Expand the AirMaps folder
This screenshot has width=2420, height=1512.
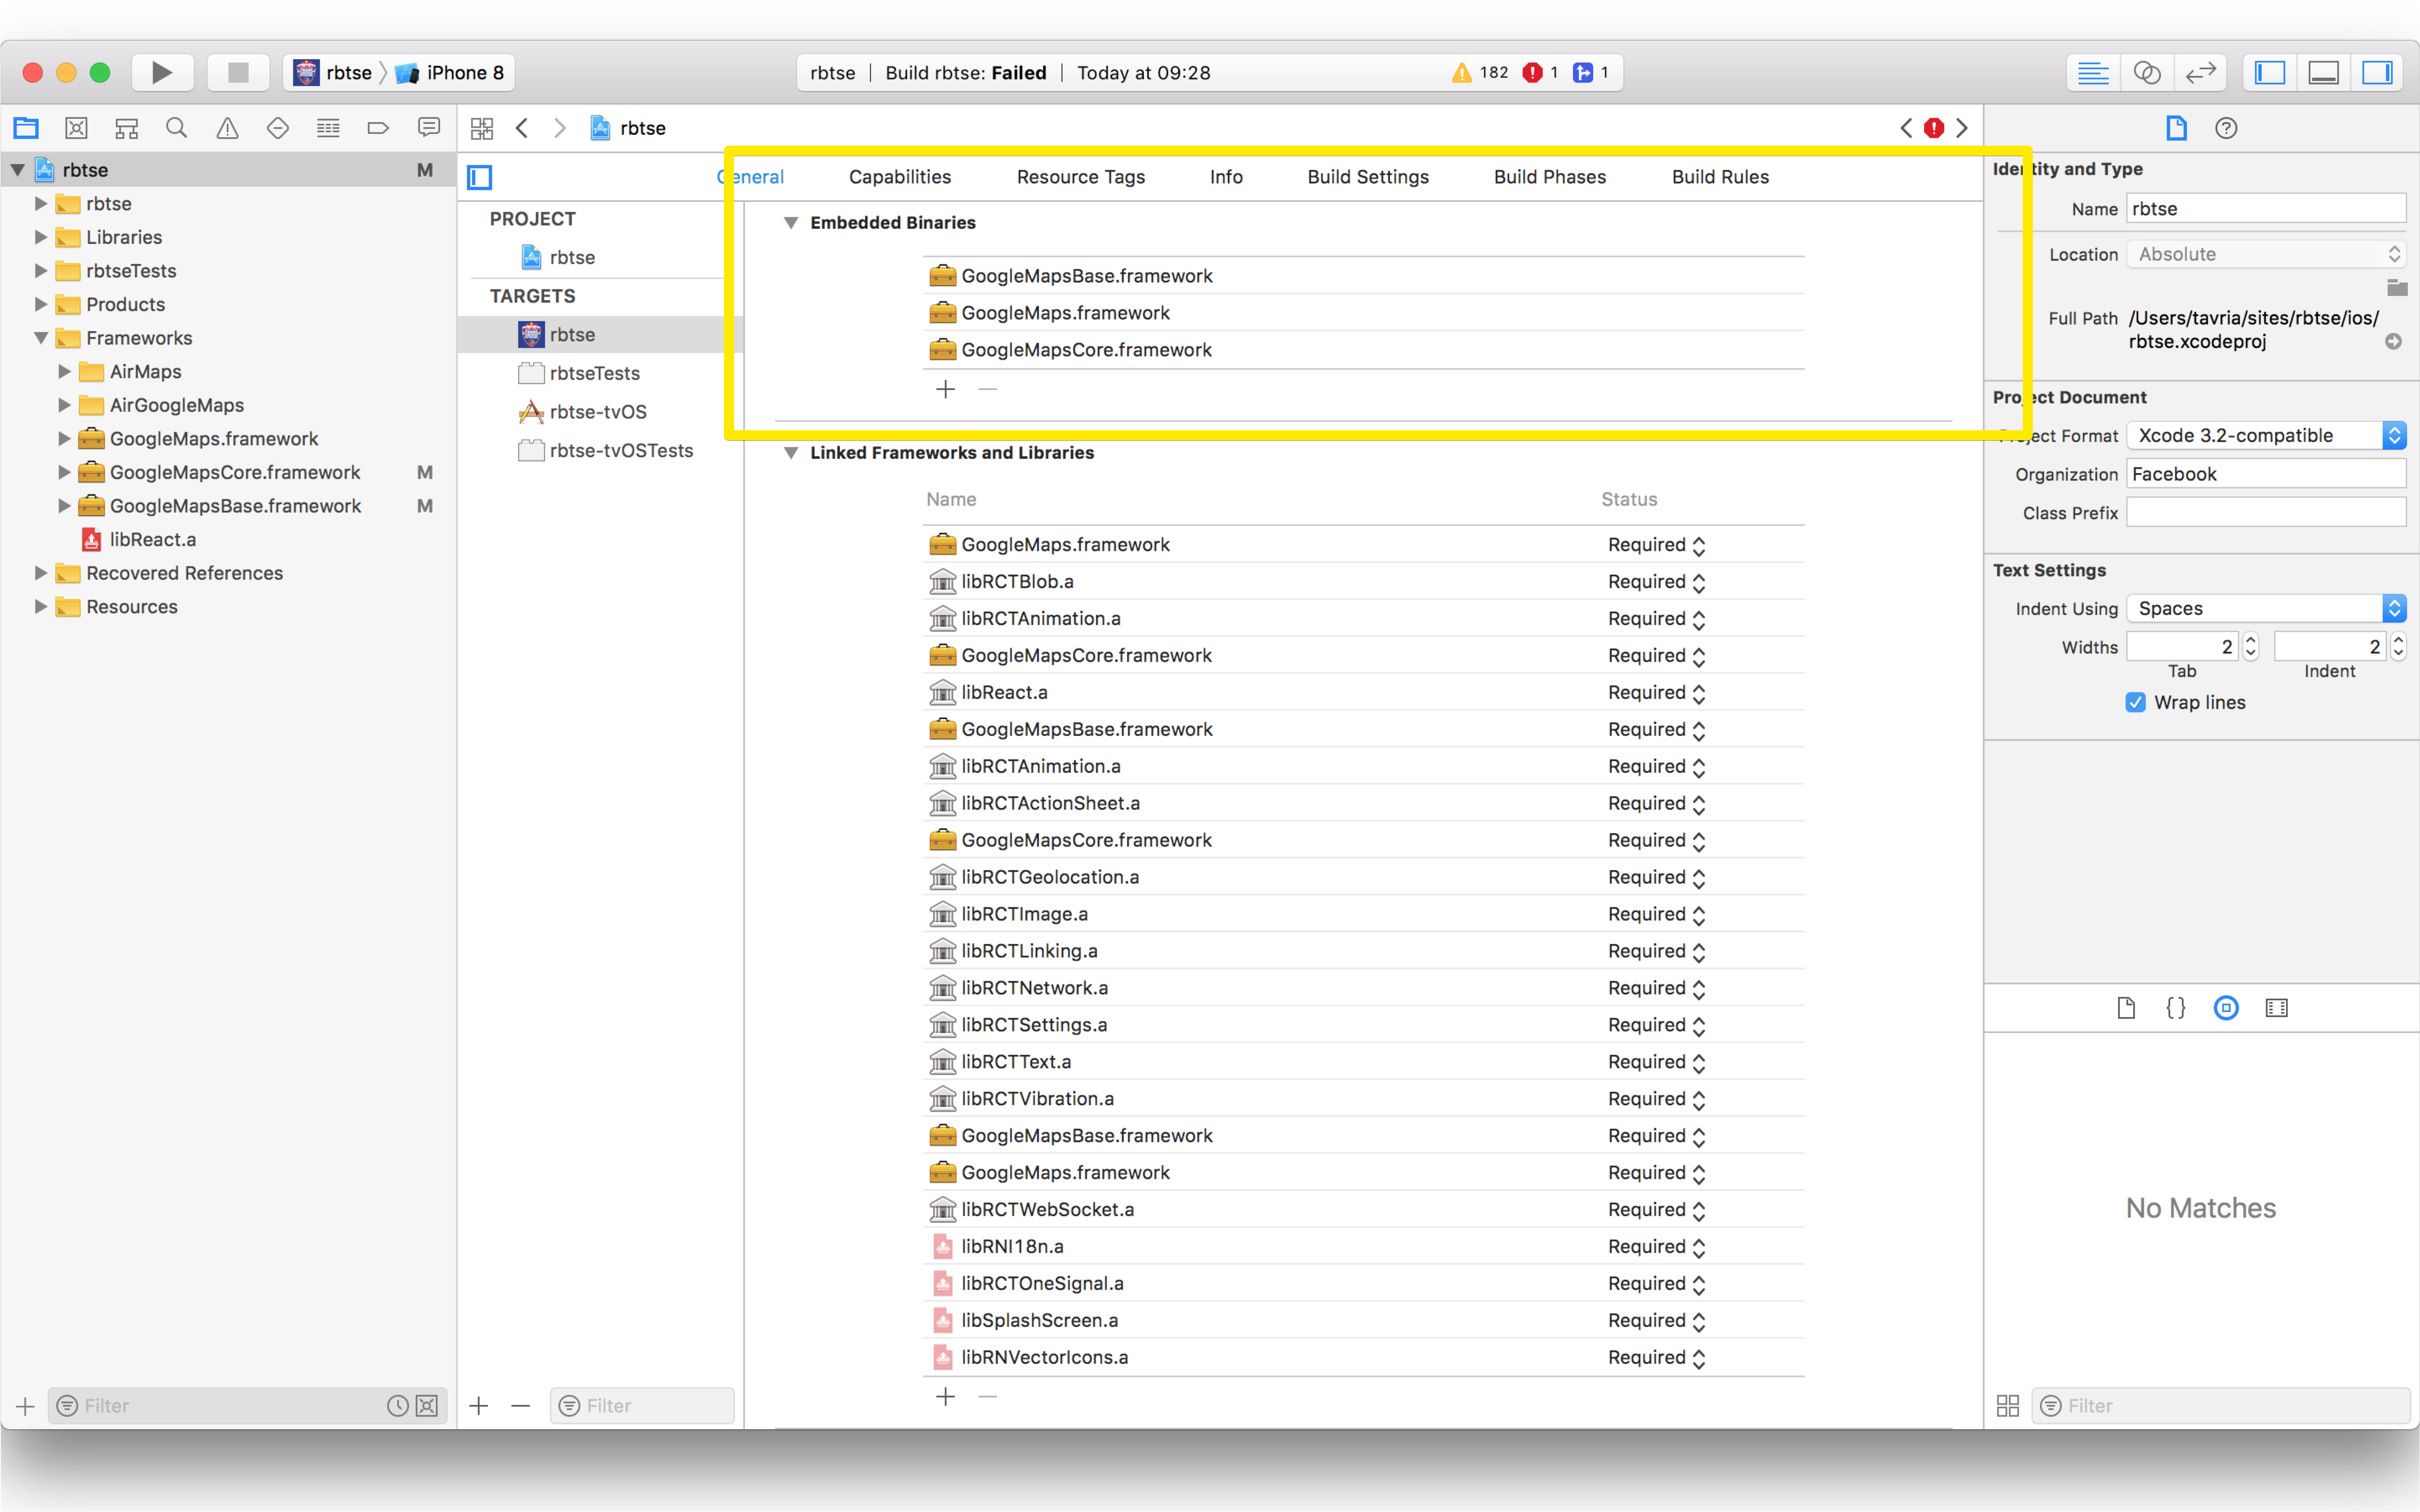coord(65,372)
